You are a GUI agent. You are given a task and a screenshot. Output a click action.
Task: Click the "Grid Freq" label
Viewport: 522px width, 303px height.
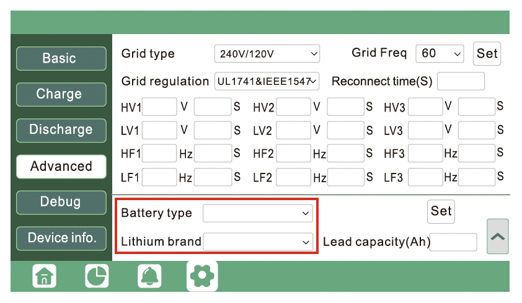click(379, 53)
